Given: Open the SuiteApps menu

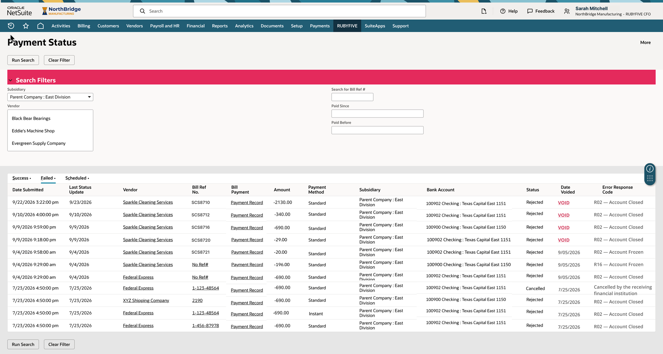Looking at the screenshot, I should [x=374, y=26].
